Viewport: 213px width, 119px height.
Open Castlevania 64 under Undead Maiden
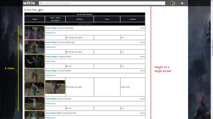pyautogui.click(x=50, y=103)
